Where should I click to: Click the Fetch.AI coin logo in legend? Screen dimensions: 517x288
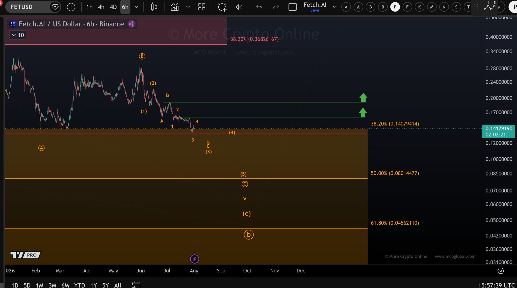pos(13,24)
